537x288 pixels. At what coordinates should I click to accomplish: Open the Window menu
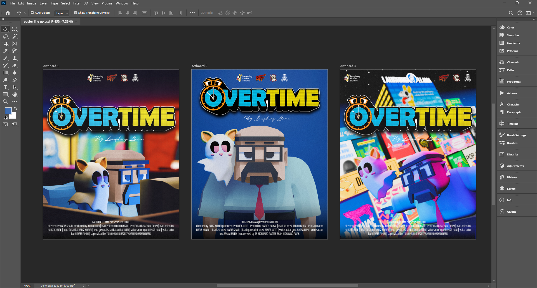122,3
